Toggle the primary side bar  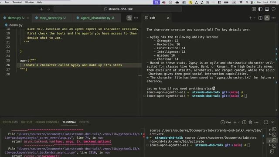tap(260, 9)
